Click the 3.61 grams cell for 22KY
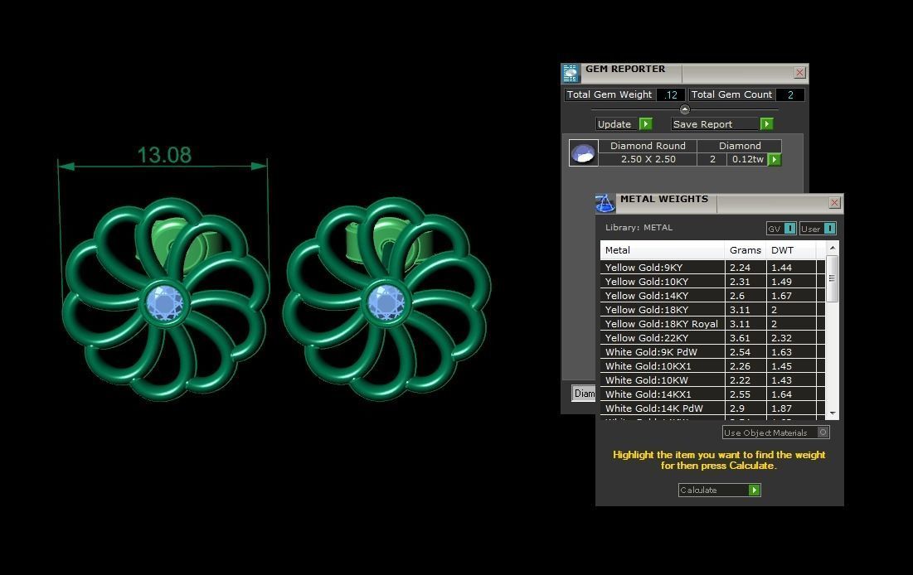Image resolution: width=913 pixels, height=575 pixels. pyautogui.click(x=745, y=338)
